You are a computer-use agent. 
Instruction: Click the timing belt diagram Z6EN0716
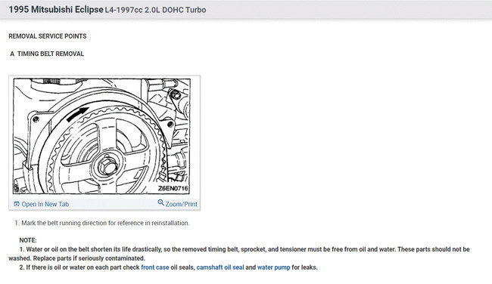coord(101,136)
